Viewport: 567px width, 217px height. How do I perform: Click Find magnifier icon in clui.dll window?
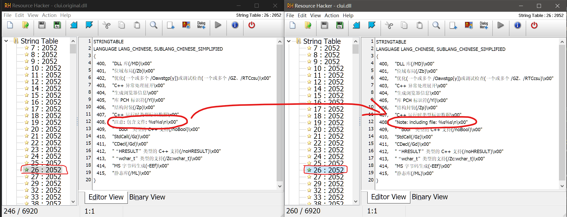[x=436, y=26]
